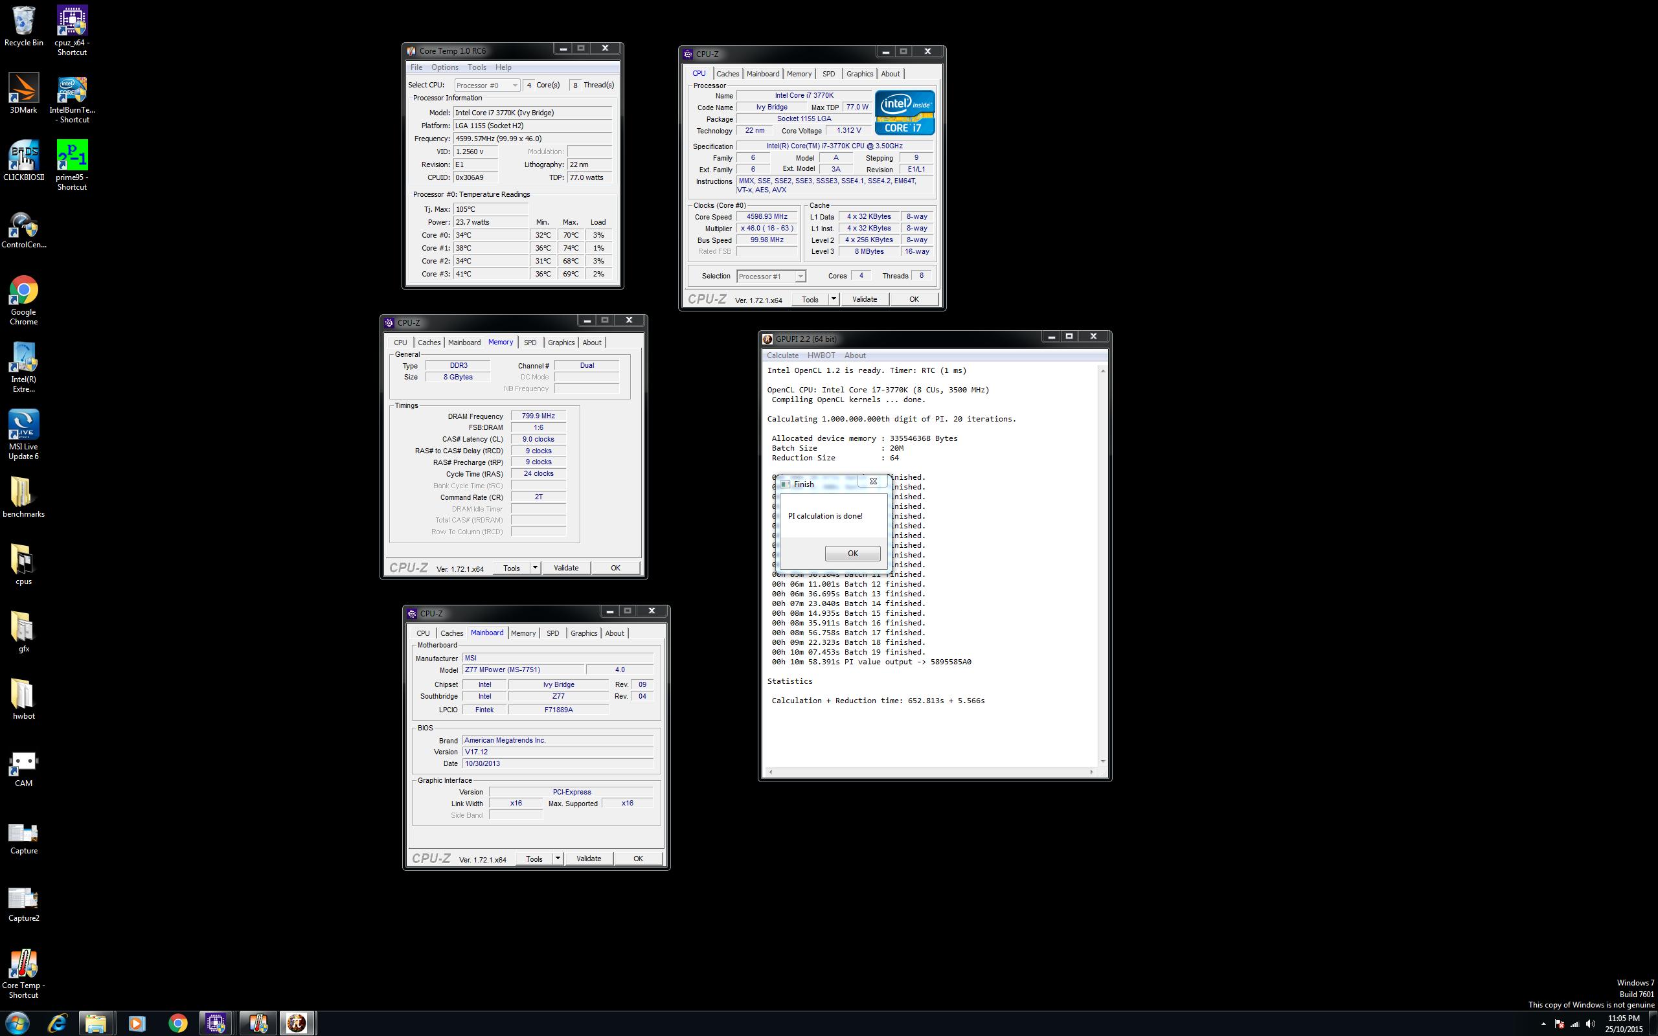Expand the Tools arrow in the CPU-Z CPU window

coord(833,299)
